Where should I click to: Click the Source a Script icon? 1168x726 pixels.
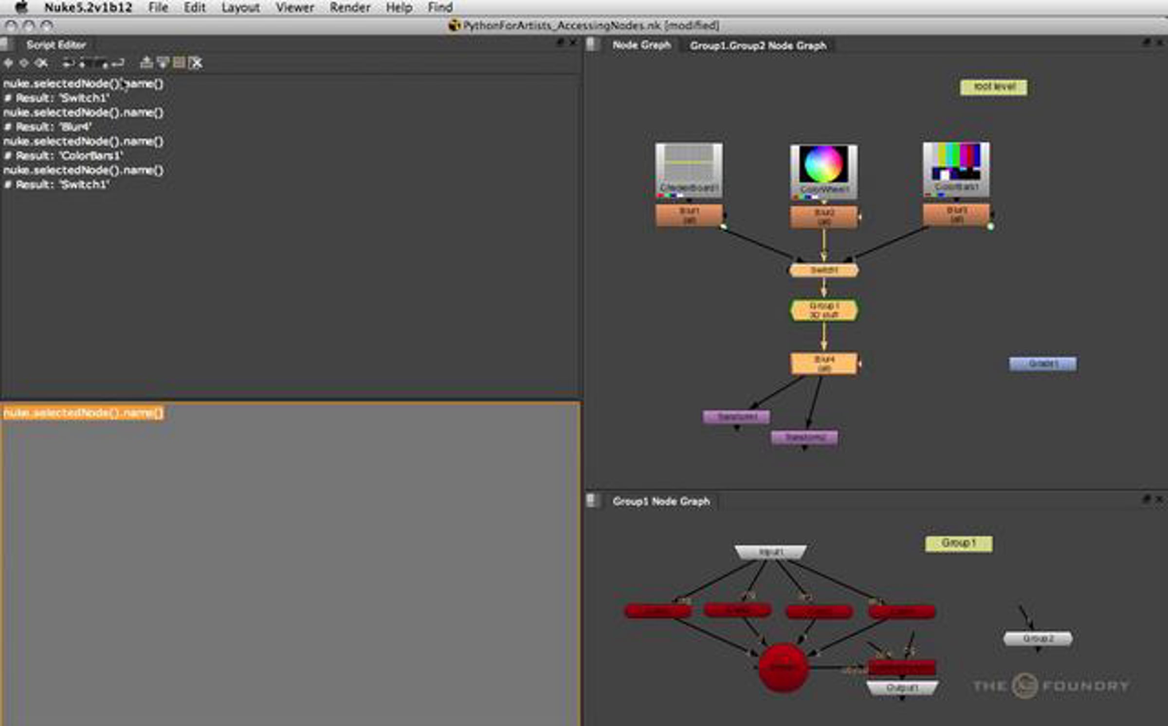(x=69, y=63)
